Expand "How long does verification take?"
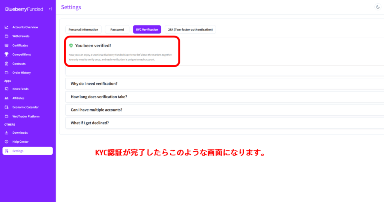This screenshot has height=202, width=384. pyautogui.click(x=99, y=97)
